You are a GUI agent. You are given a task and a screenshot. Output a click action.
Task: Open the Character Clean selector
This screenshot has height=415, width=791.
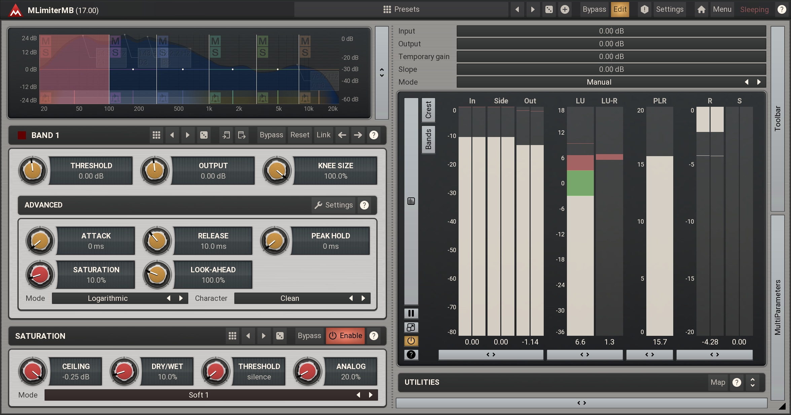(x=289, y=298)
